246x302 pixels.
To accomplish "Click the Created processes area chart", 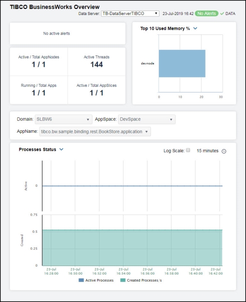I will 132,248.
